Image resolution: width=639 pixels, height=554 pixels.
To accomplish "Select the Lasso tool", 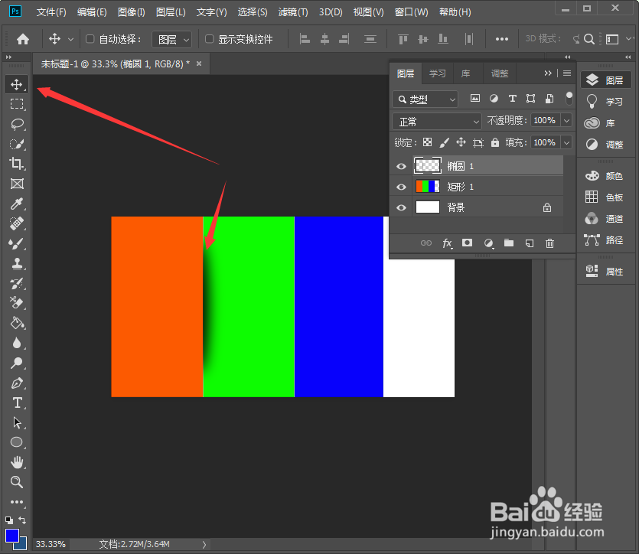I will [16, 124].
